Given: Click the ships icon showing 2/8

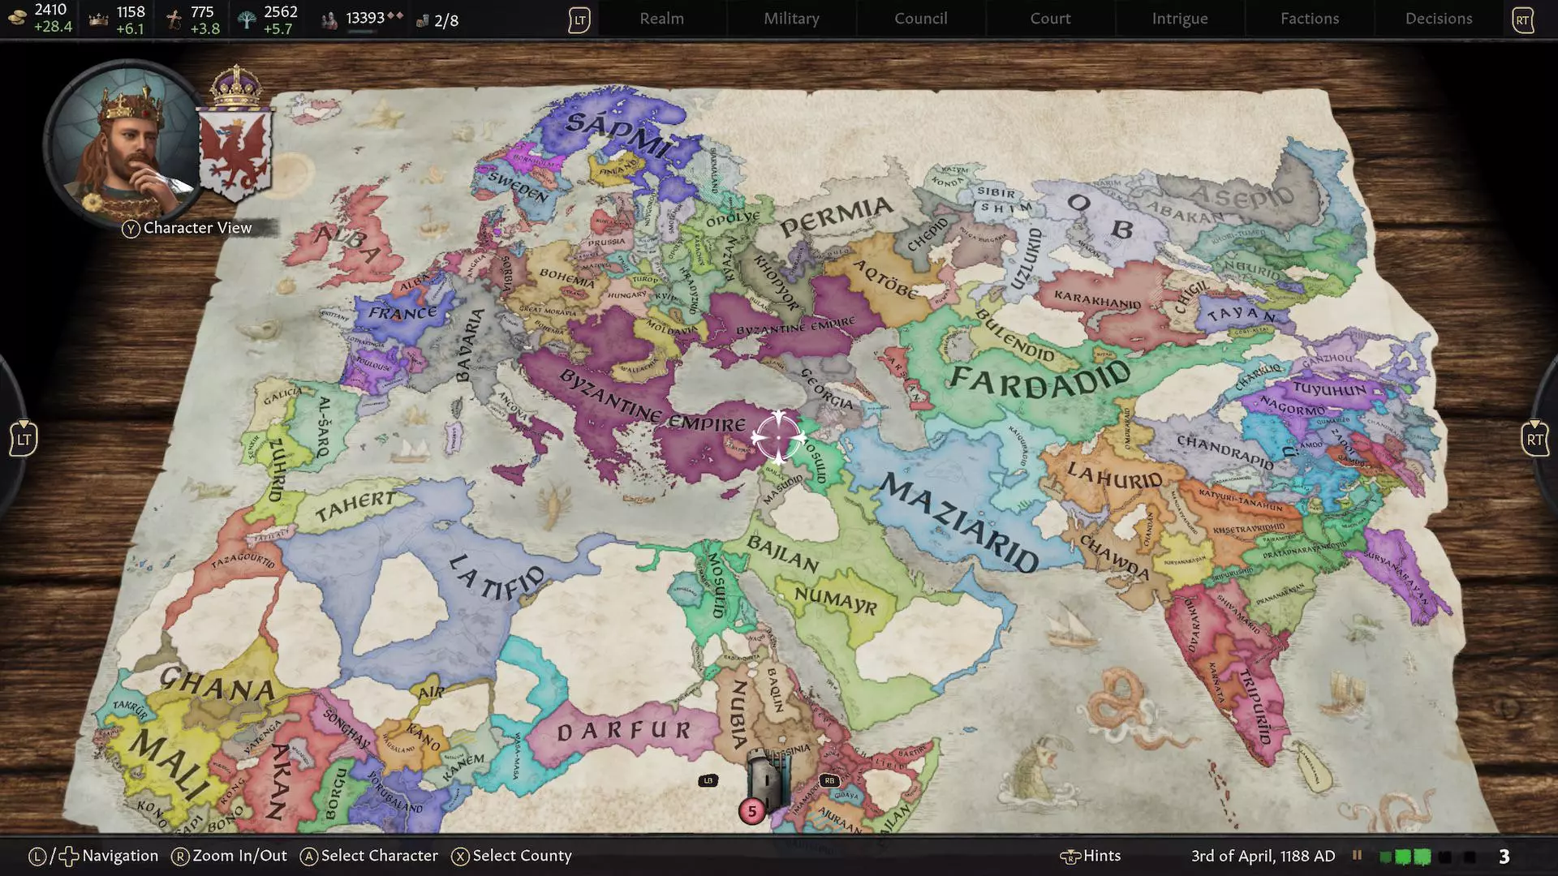Looking at the screenshot, I should (x=423, y=19).
